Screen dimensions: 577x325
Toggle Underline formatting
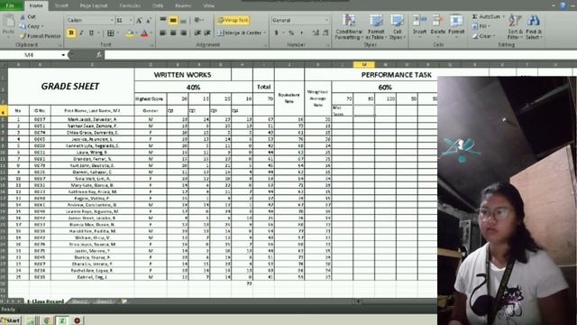(x=91, y=32)
